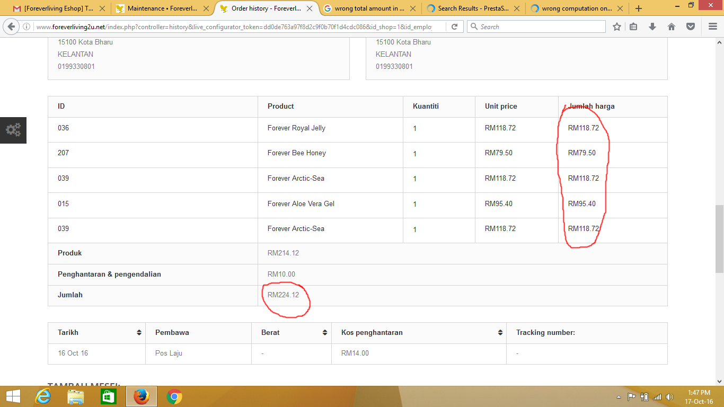Screen dimensions: 724x407
Task: Sort shipments by the Tarikh column arrows
Action: [139, 333]
